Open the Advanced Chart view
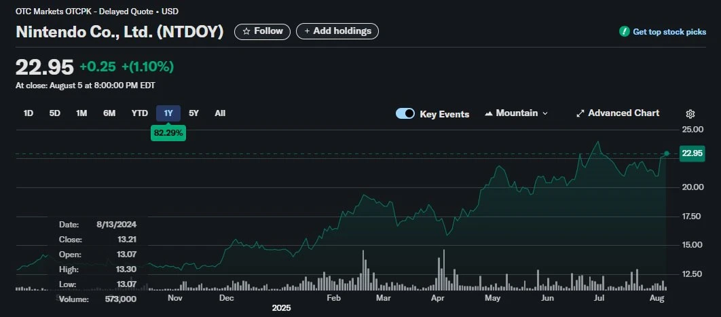 click(618, 113)
